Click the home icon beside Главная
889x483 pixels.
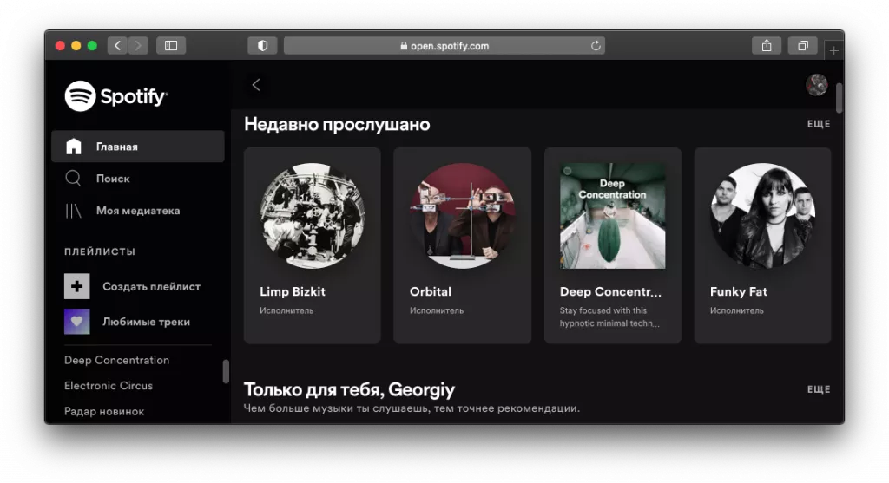(x=74, y=146)
